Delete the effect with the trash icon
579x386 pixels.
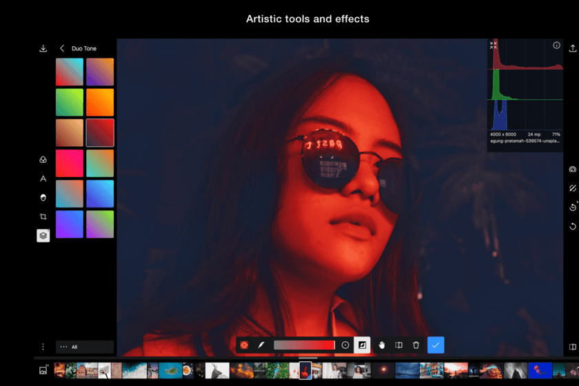416,345
